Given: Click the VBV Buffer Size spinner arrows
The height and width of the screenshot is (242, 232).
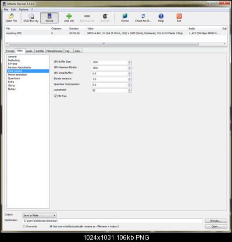Looking at the screenshot, I should pyautogui.click(x=130, y=62).
